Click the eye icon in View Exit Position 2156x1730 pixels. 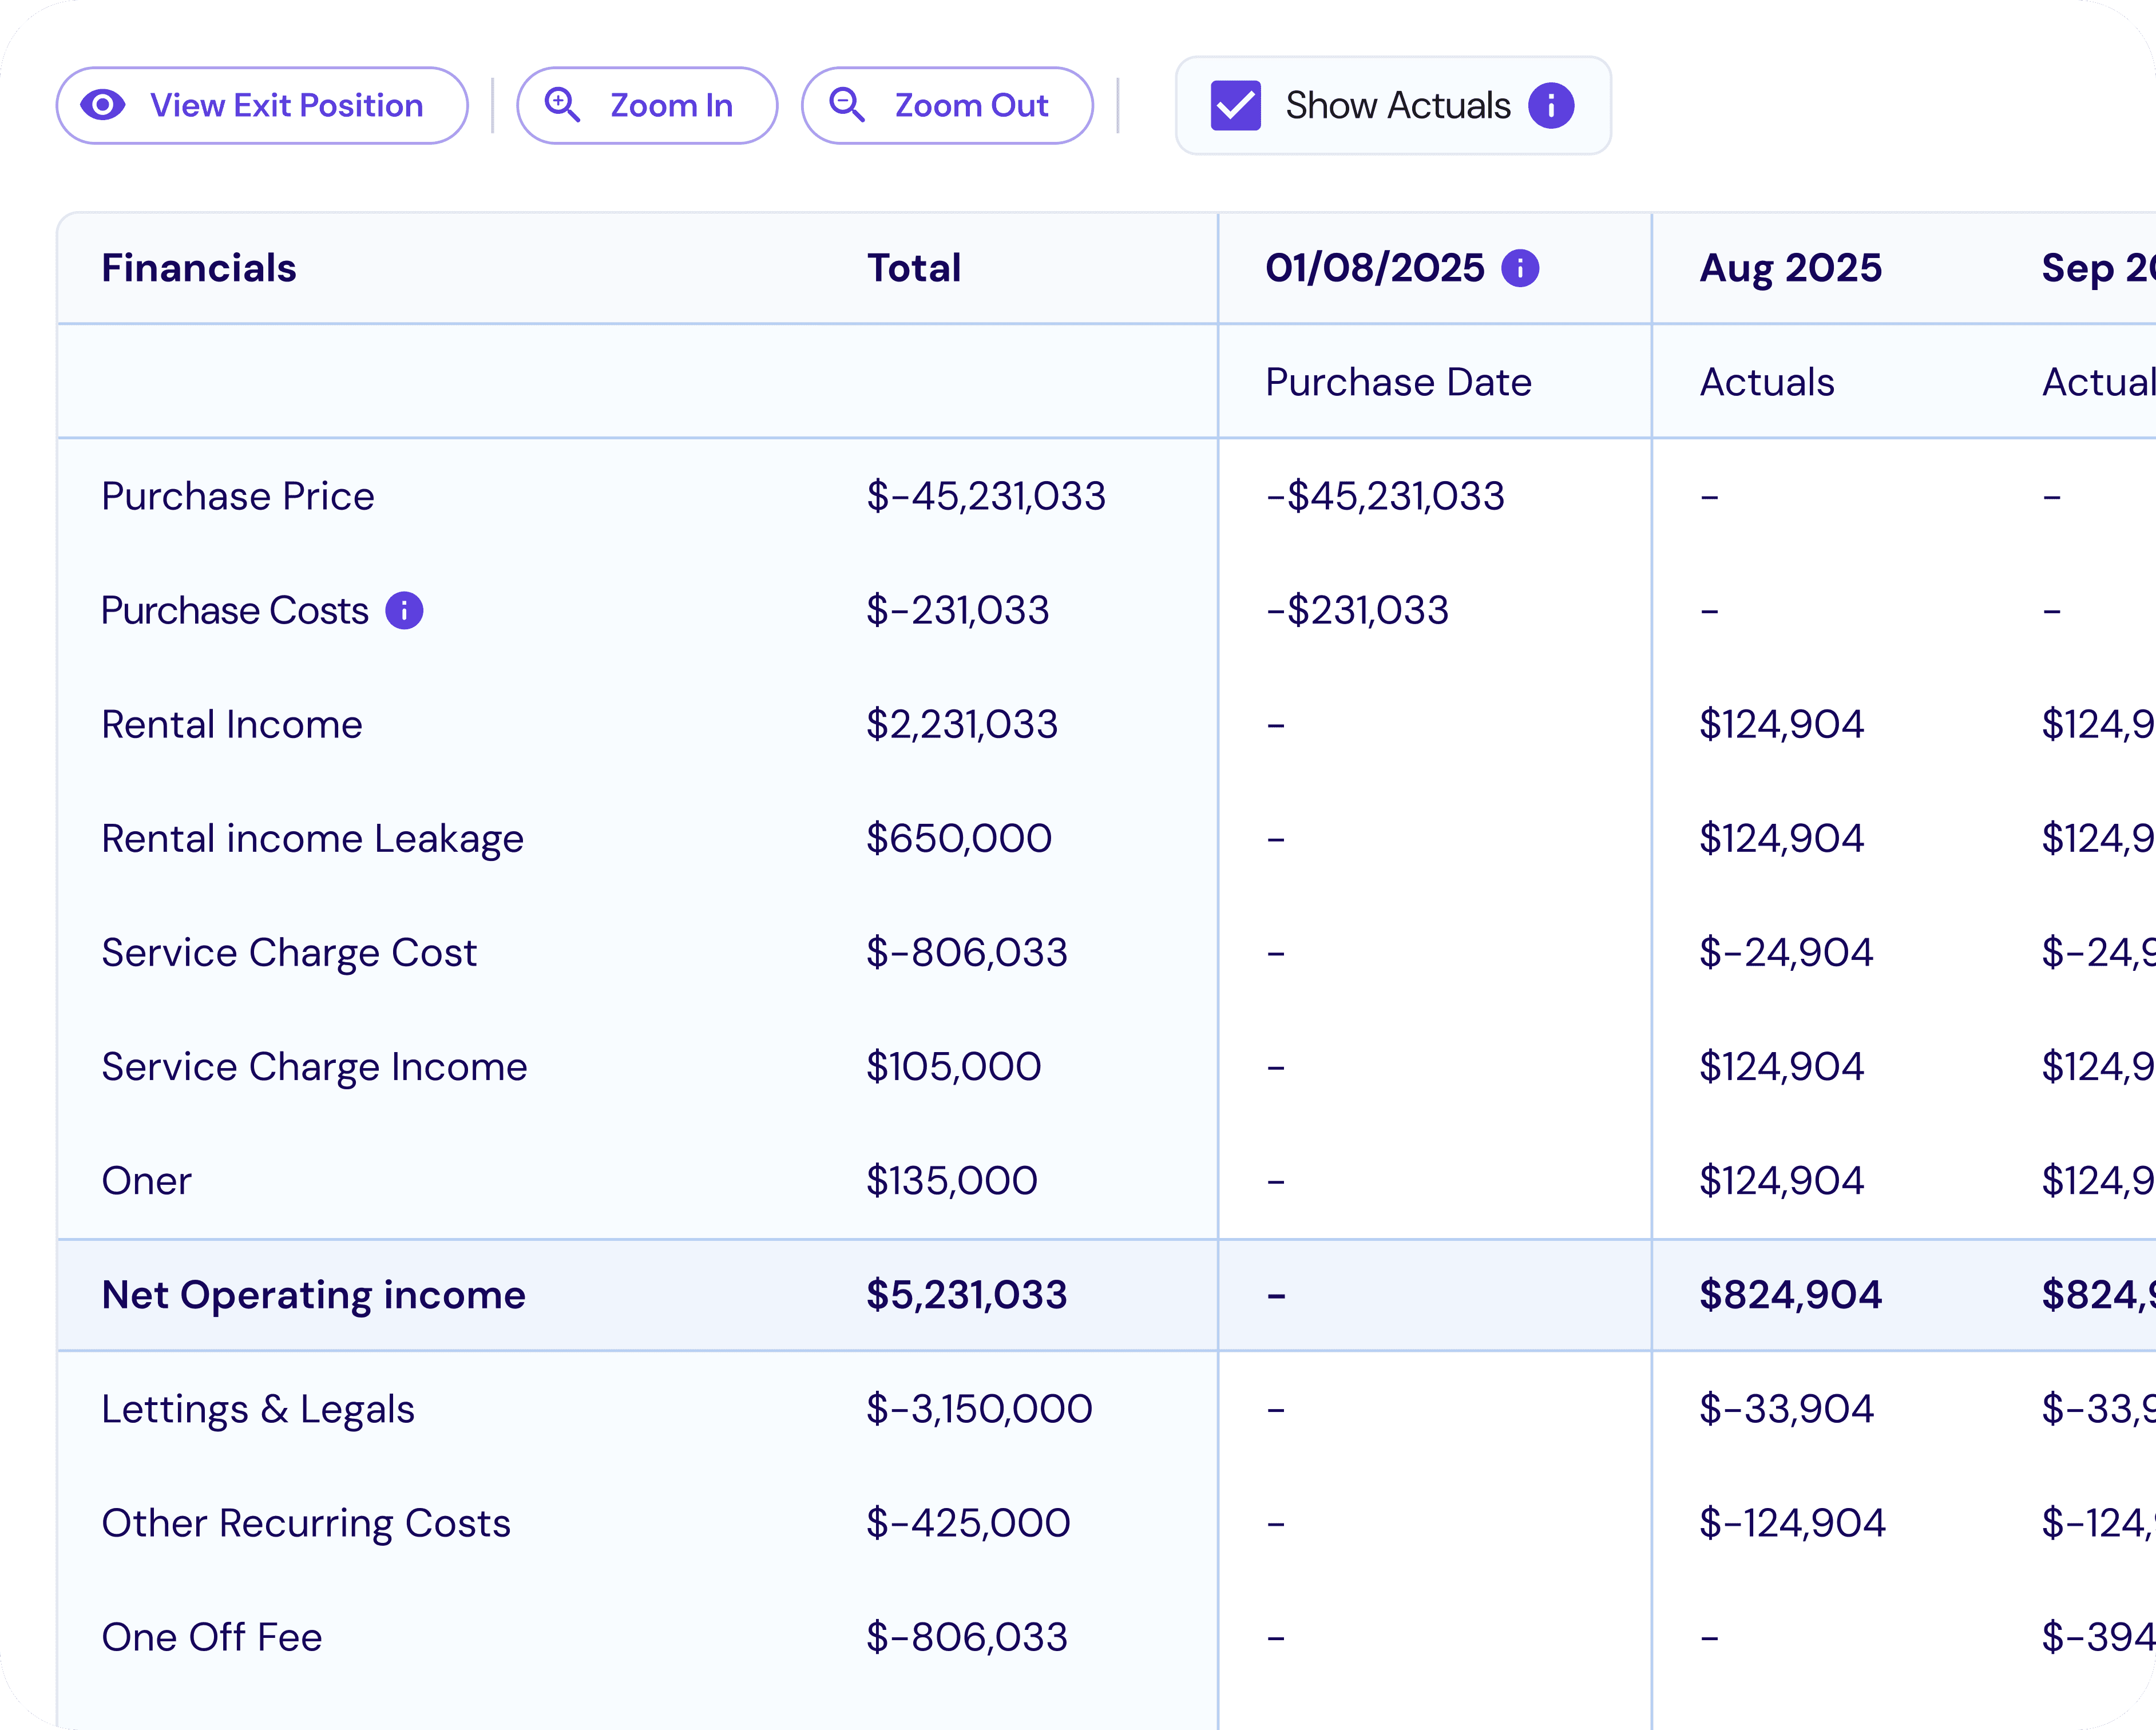(102, 105)
